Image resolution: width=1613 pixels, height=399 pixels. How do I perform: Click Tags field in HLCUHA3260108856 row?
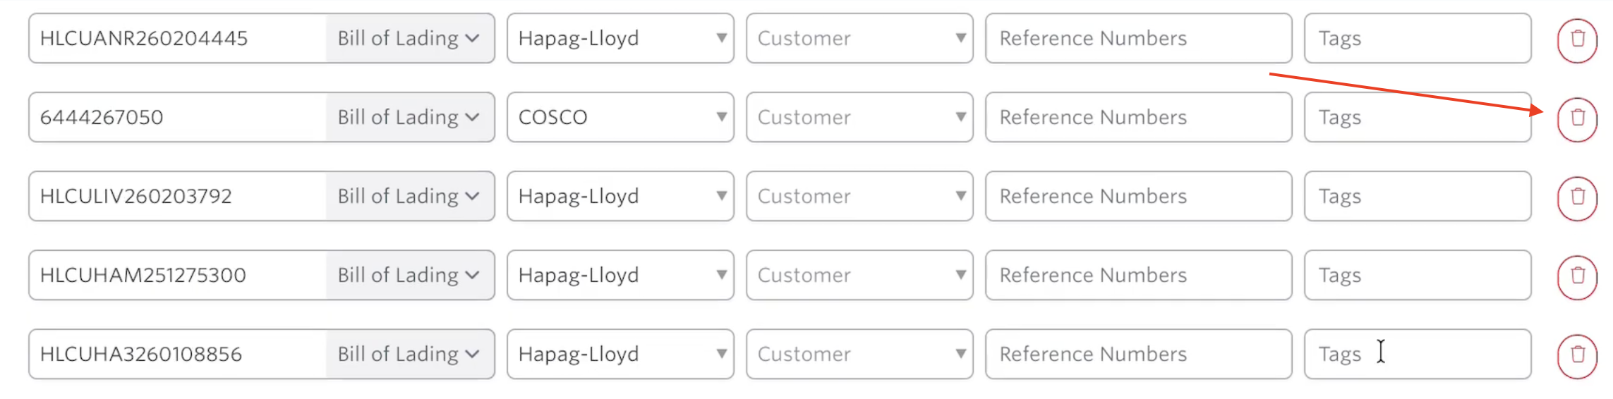click(x=1417, y=354)
